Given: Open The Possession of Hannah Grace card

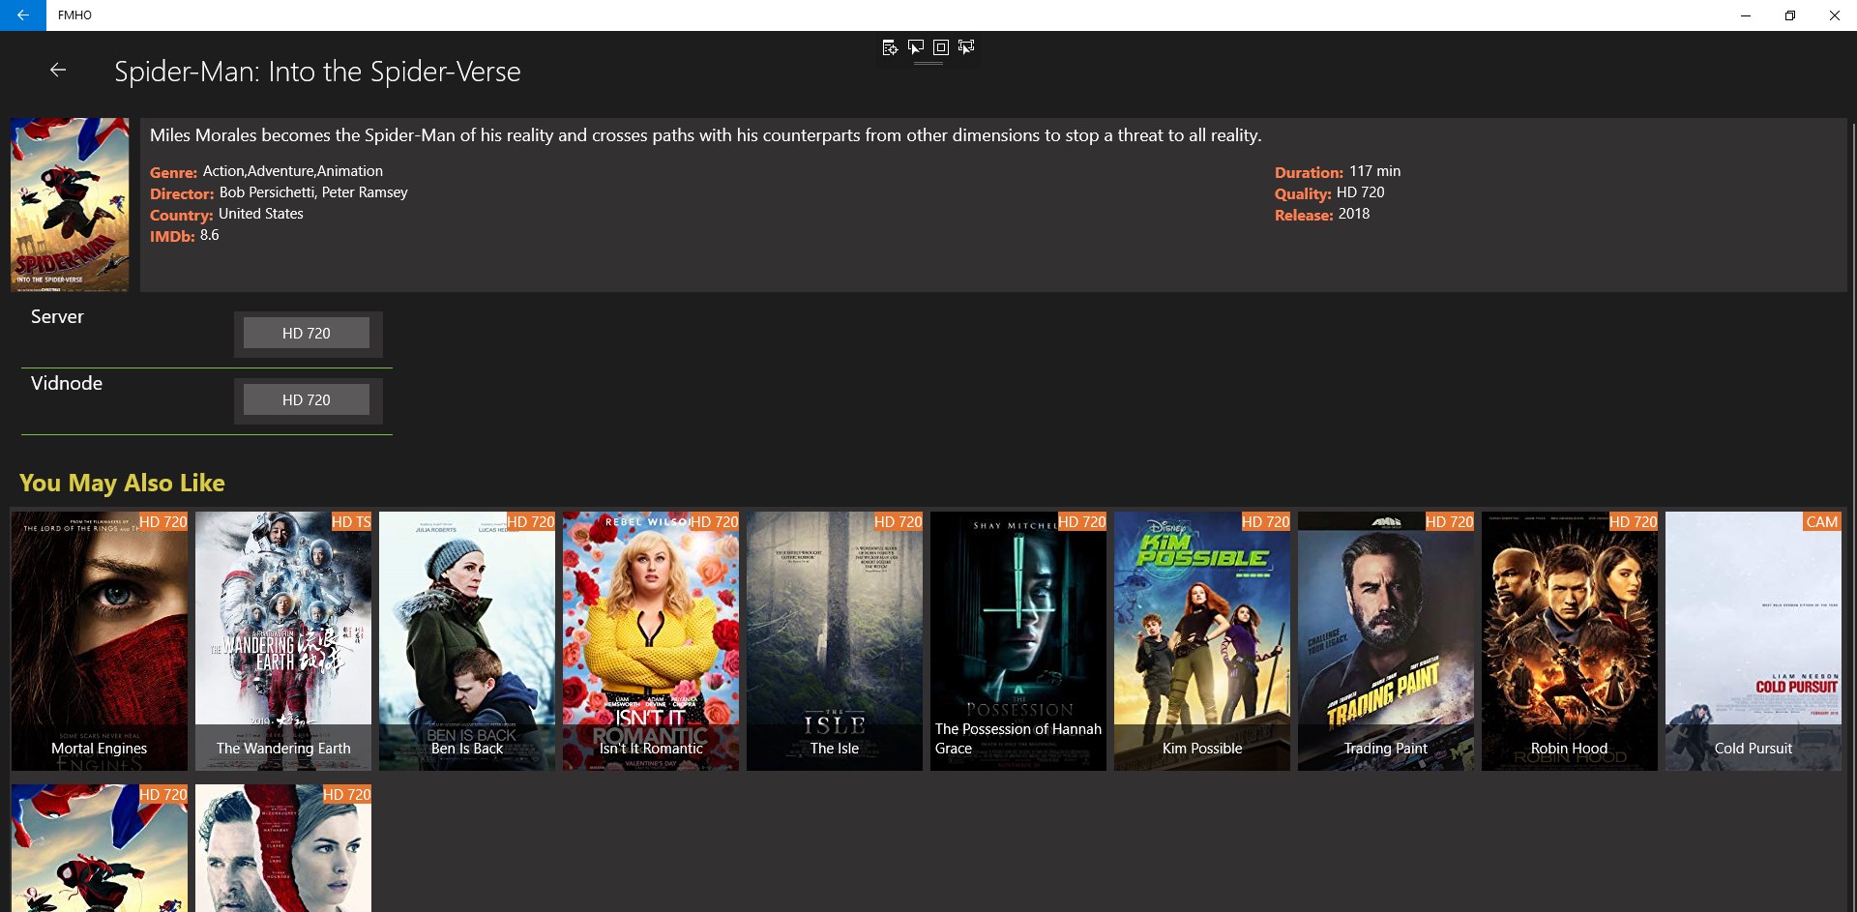Looking at the screenshot, I should [x=1018, y=641].
